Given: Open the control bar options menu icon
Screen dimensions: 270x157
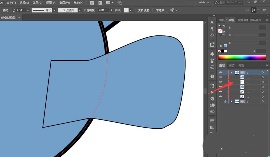Looking at the screenshot, I should (x=265, y=10).
